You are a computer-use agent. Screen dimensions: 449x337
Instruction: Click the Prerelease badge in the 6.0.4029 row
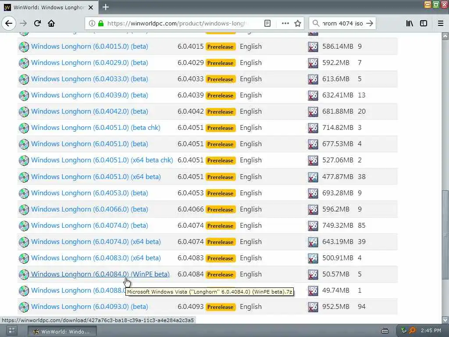(221, 63)
